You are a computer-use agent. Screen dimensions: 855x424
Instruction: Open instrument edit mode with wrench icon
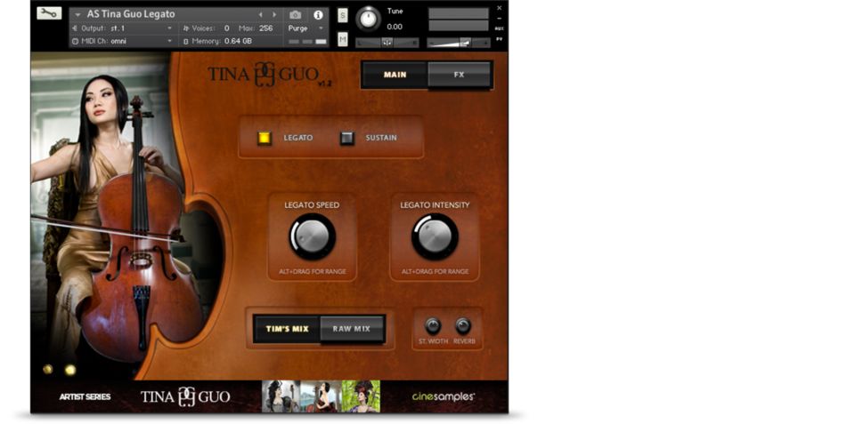(48, 13)
